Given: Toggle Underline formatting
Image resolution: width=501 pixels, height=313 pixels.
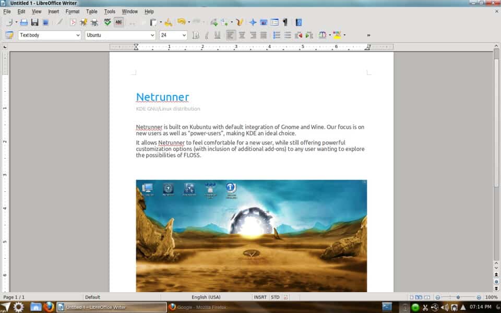Looking at the screenshot, I should click(217, 35).
